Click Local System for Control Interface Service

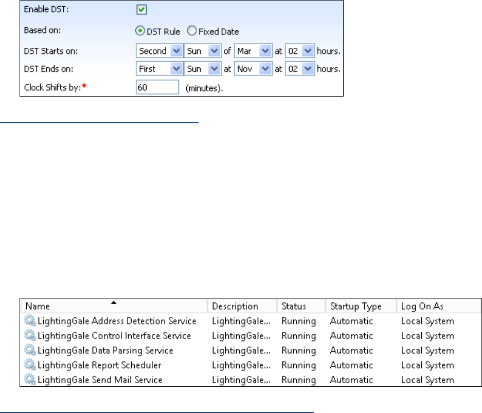(427, 336)
